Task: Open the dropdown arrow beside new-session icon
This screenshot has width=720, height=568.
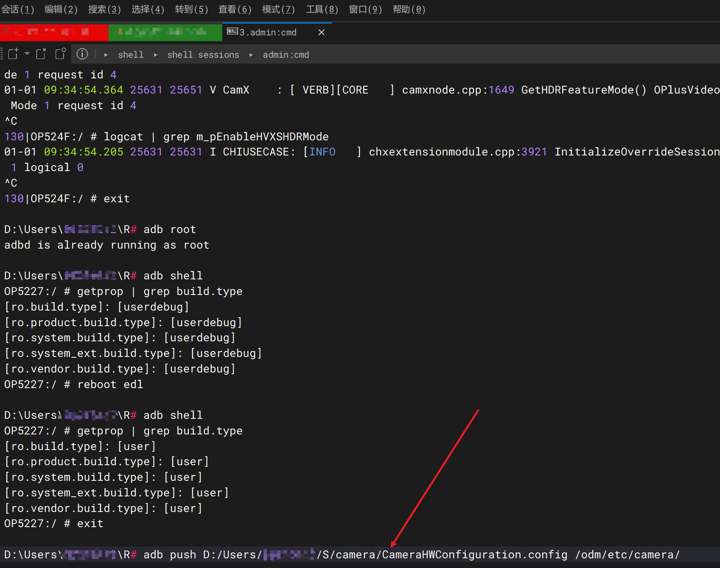Action: pos(27,54)
